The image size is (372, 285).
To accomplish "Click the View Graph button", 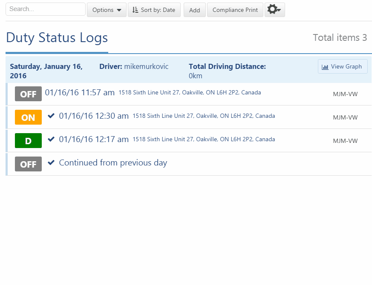I will click(x=342, y=66).
